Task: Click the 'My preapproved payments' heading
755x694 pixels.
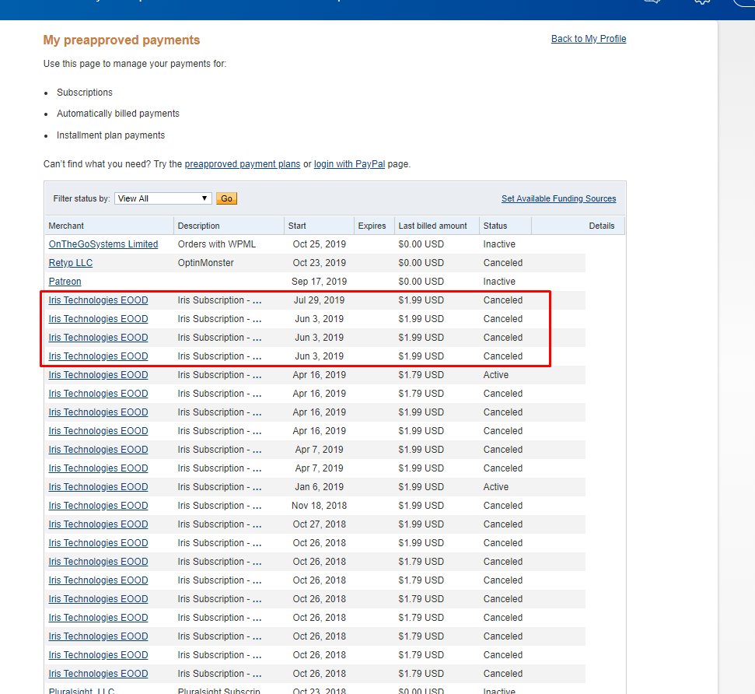Action: [x=121, y=40]
